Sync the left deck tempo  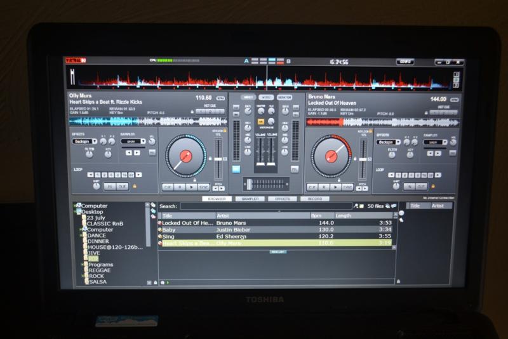(203, 187)
